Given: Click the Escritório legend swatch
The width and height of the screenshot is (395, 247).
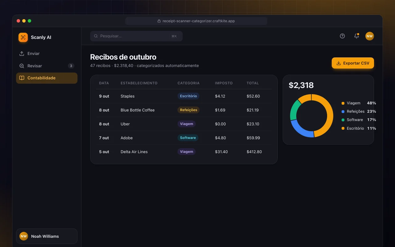Looking at the screenshot, I should 343,128.
